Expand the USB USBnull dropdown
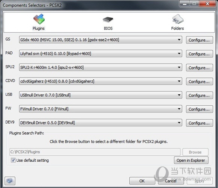 [x=100, y=95]
